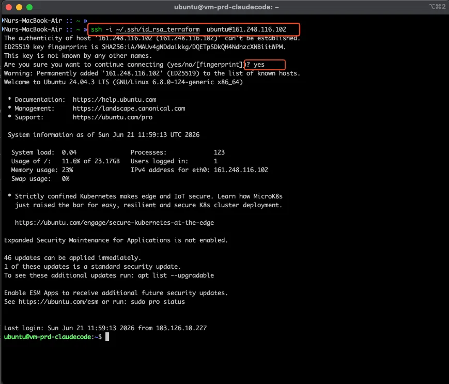Screen dimensions: 449x384
Task: Click the Memory usage value 23%
Action: (x=67, y=170)
